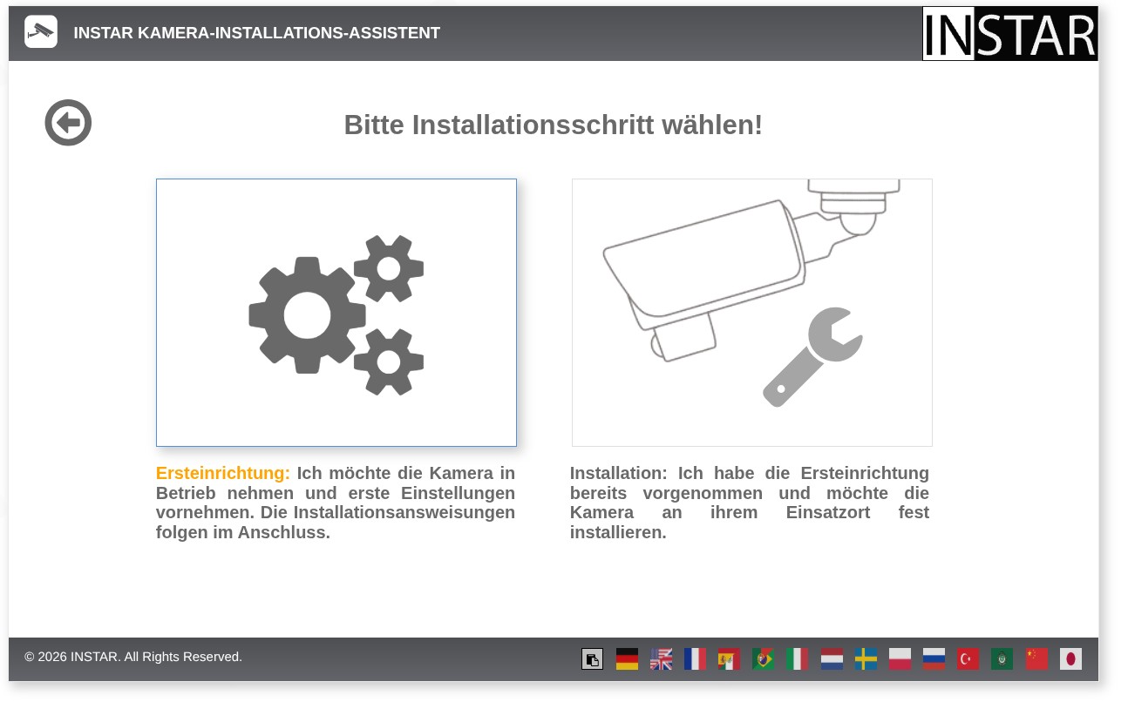Switch language to Russian via flag
This screenshot has height=702, width=1128.
(934, 659)
